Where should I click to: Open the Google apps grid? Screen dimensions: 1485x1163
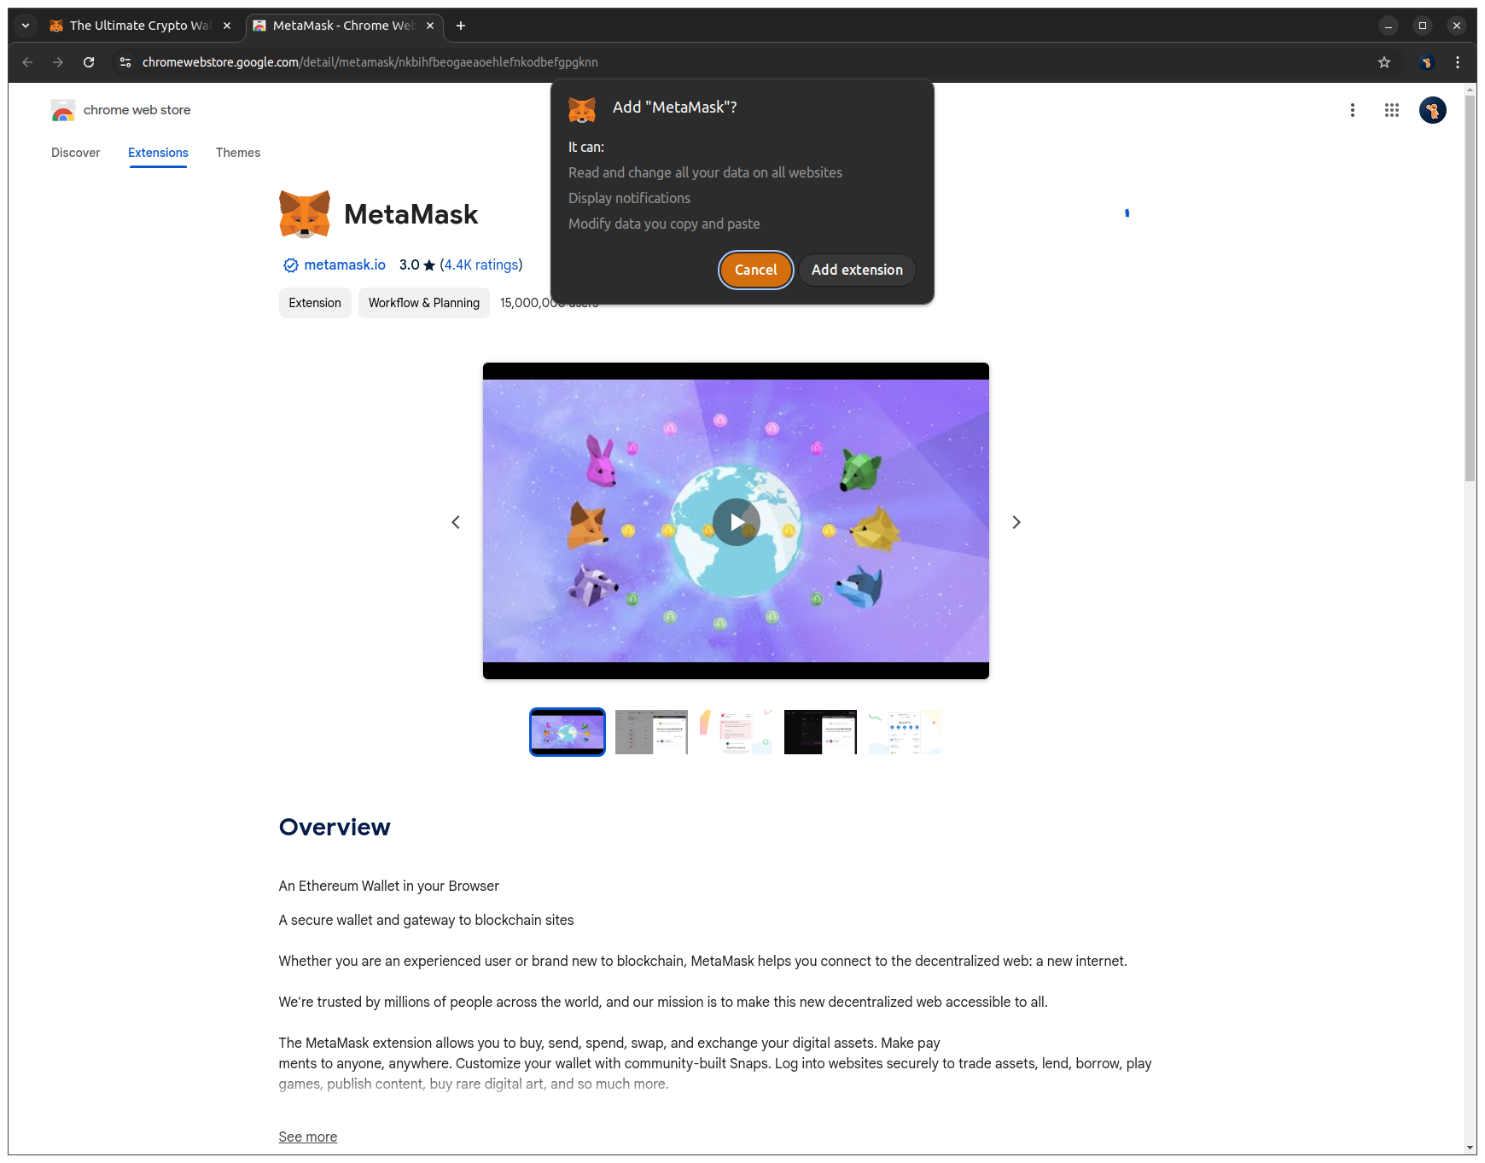1392,110
